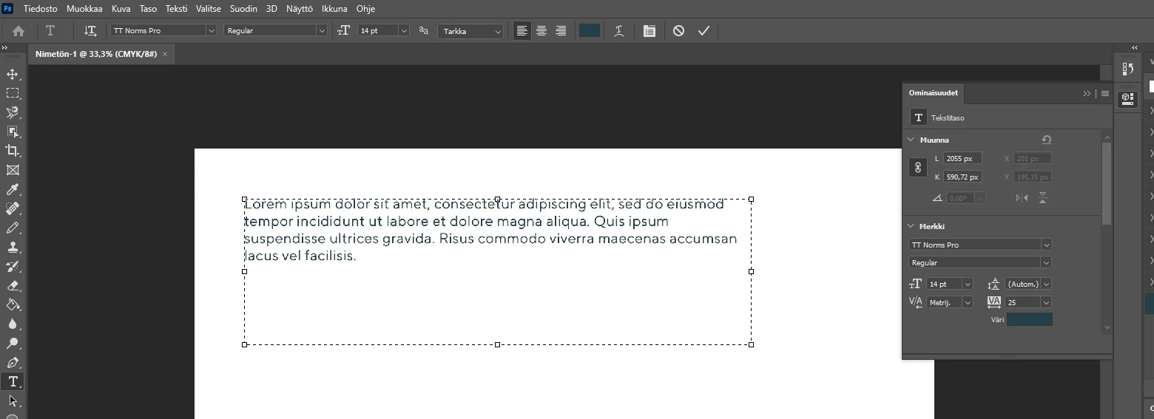Select the Rectangular Marquee tool
Image resolution: width=1154 pixels, height=419 pixels.
(x=13, y=93)
